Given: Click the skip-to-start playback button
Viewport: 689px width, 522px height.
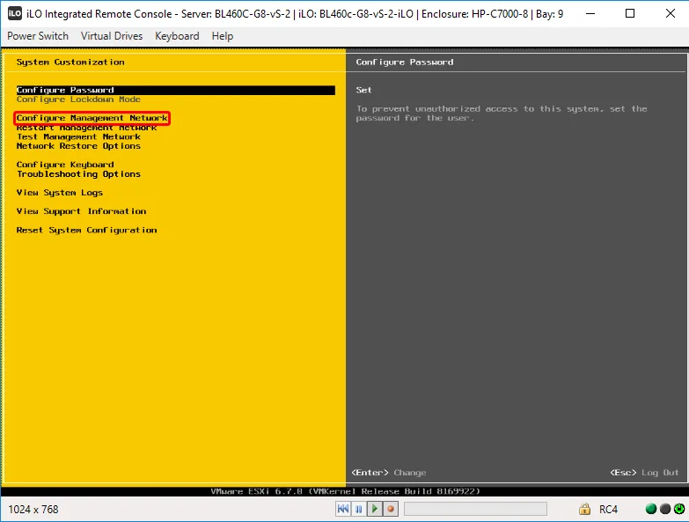Looking at the screenshot, I should (x=343, y=509).
